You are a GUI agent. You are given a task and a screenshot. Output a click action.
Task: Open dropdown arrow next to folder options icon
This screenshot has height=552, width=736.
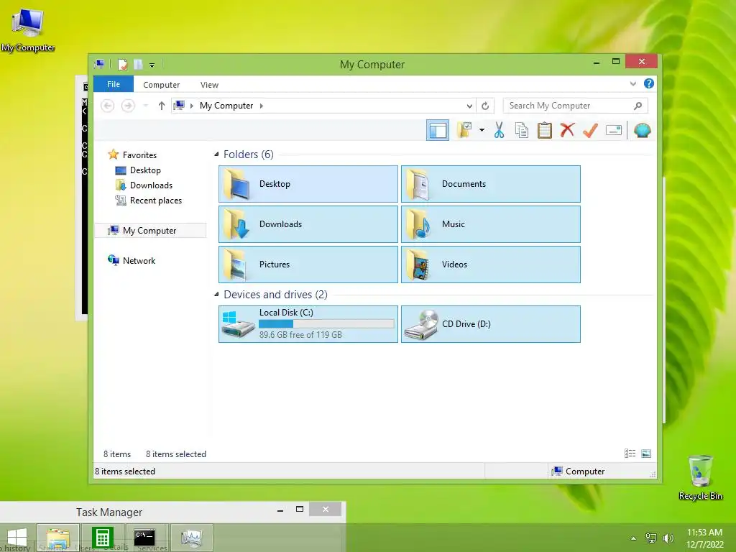(x=482, y=130)
